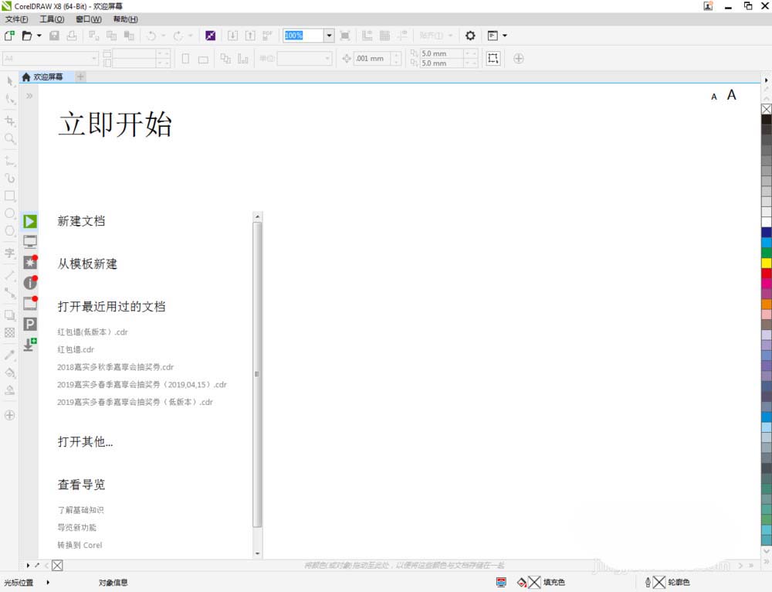
Task: Pick the yellow color swatch in palette
Action: [767, 263]
